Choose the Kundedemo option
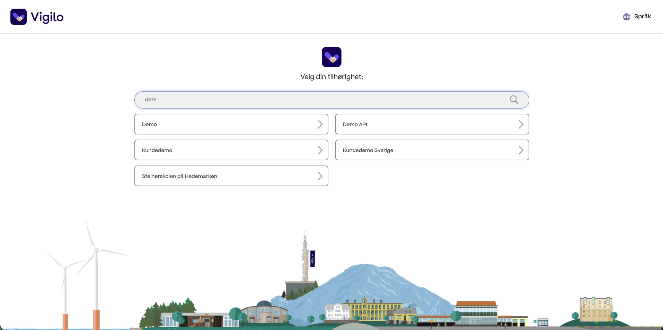 tap(231, 150)
